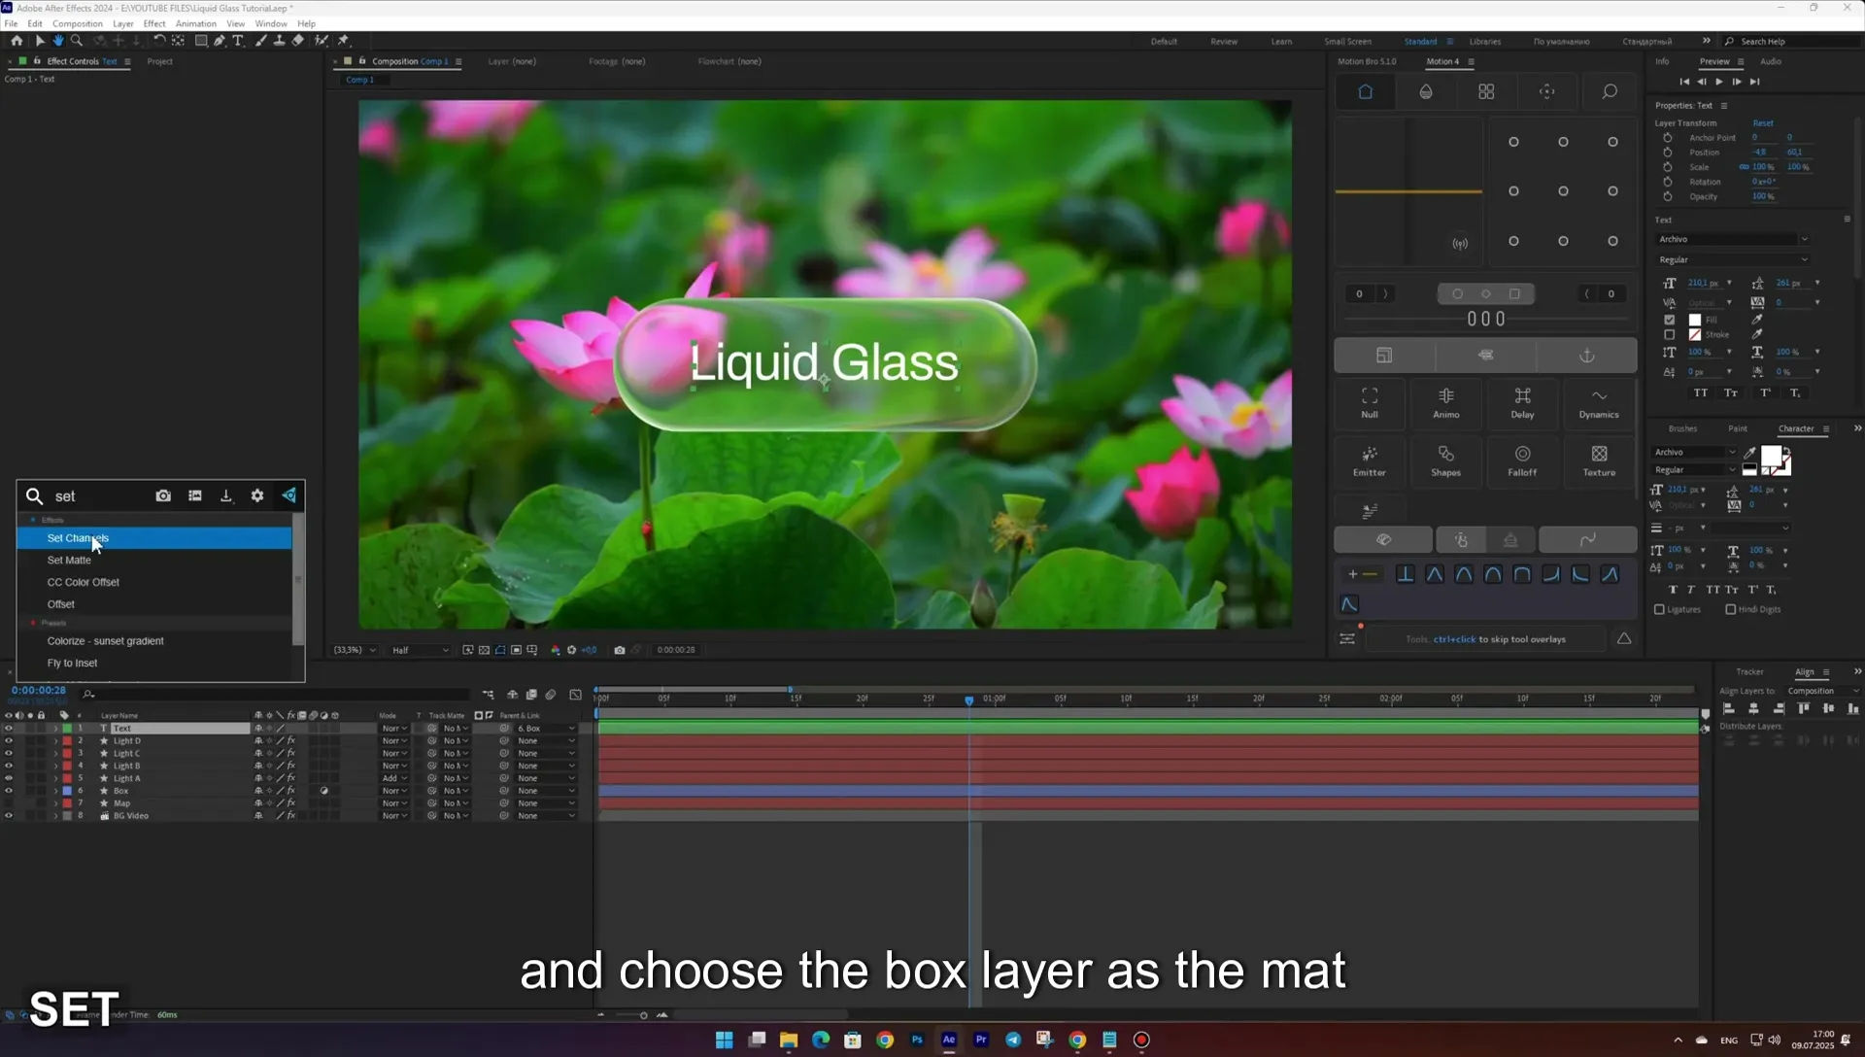This screenshot has height=1057, width=1865.
Task: Open the Animation menu
Action: 195,23
